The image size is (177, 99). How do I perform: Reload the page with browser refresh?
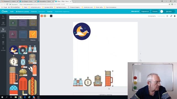pyautogui.click(x=7, y=4)
